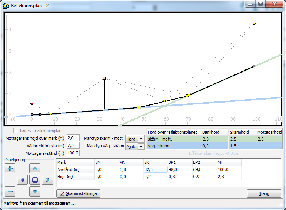Image resolution: width=286 pixels, height=210 pixels.
Task: Edit Mottagarens höjd över mark field
Action: click(73, 138)
